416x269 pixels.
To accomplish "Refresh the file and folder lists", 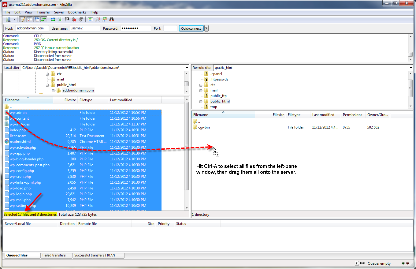I will pos(53,19).
